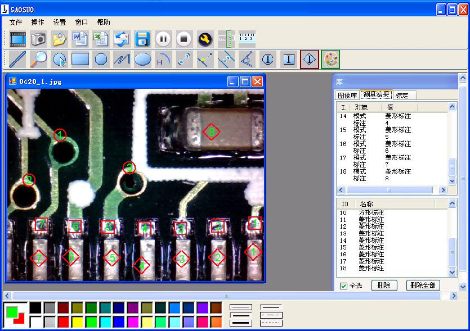Click the 值 column header

click(x=399, y=107)
